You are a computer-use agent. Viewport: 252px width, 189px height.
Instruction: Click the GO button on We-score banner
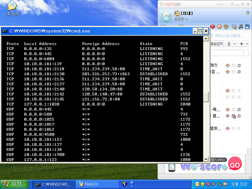pyautogui.click(x=235, y=164)
